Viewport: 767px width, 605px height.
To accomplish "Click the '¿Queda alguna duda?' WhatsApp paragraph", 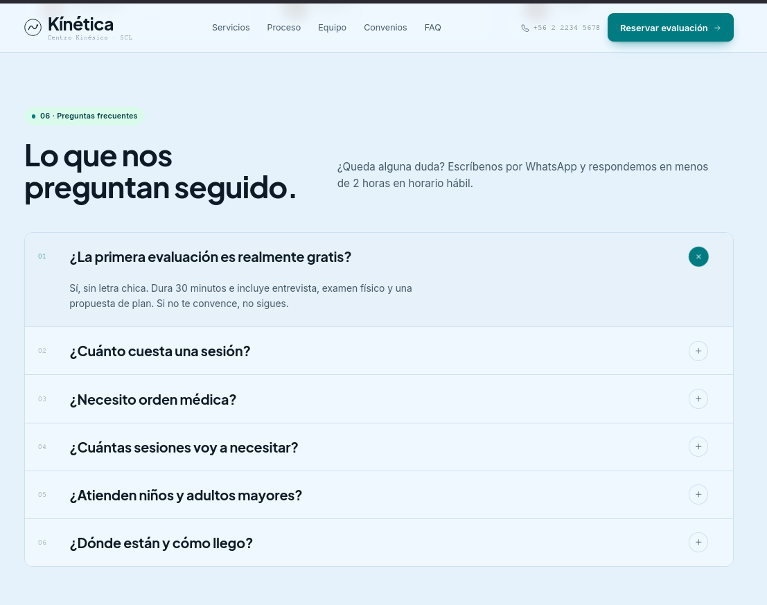I will [x=522, y=175].
